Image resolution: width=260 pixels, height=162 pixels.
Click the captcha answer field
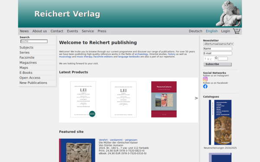click(x=223, y=58)
